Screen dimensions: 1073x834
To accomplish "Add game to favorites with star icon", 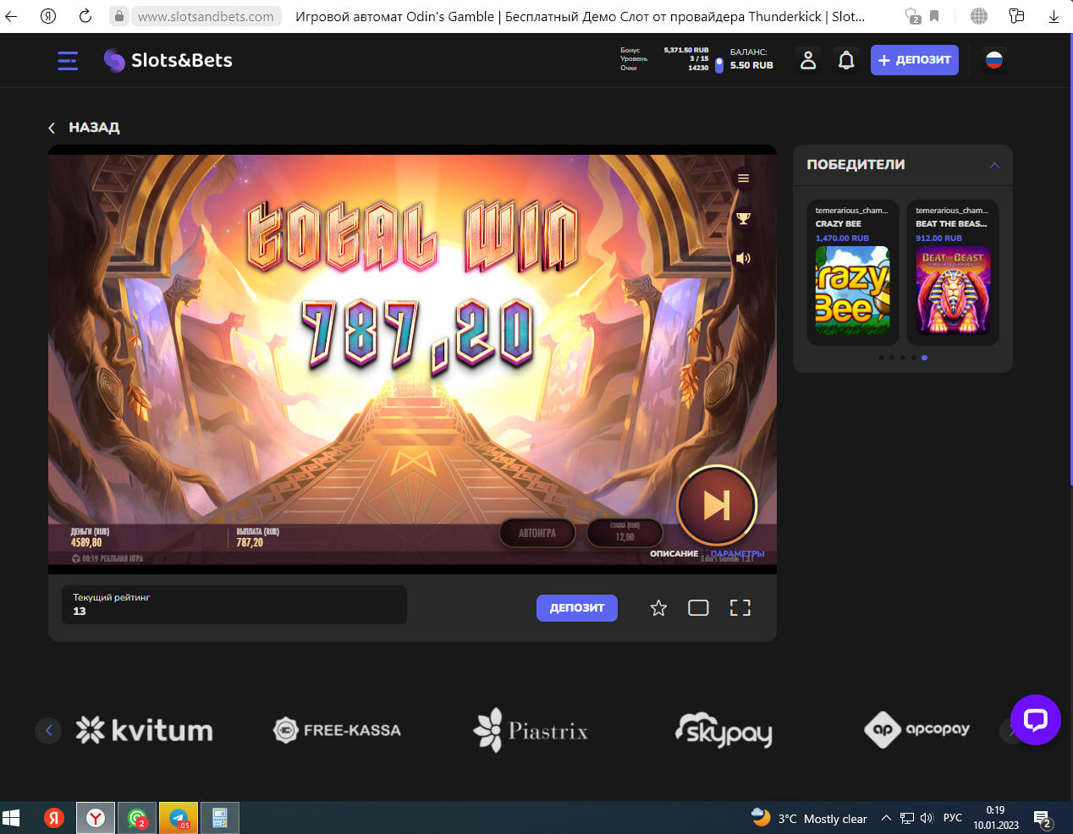I will click(x=658, y=608).
